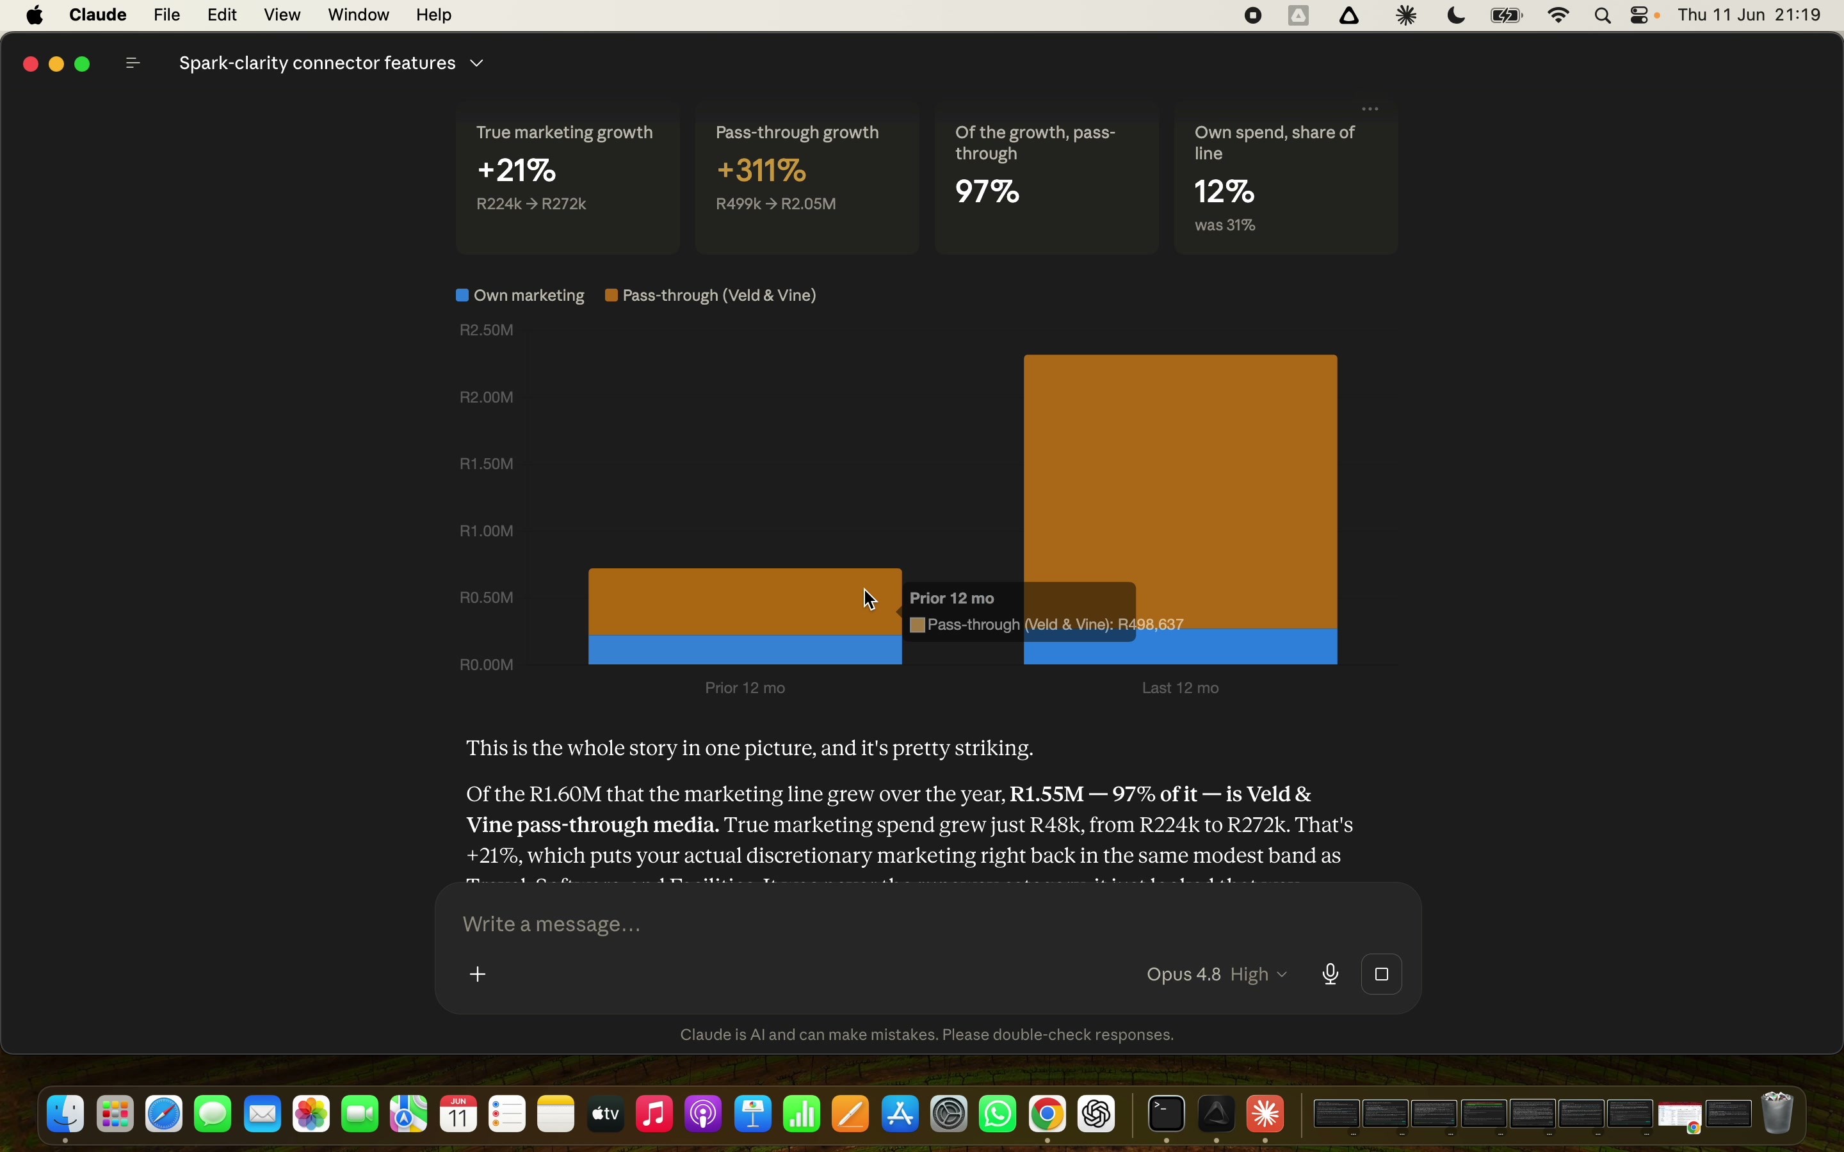Open the Edit menu

click(223, 15)
